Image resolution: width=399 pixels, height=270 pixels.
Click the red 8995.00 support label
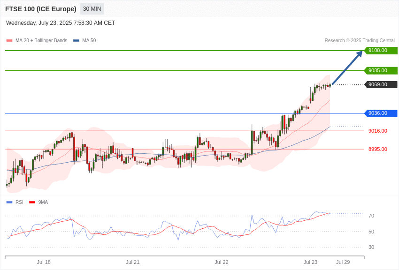coord(377,149)
